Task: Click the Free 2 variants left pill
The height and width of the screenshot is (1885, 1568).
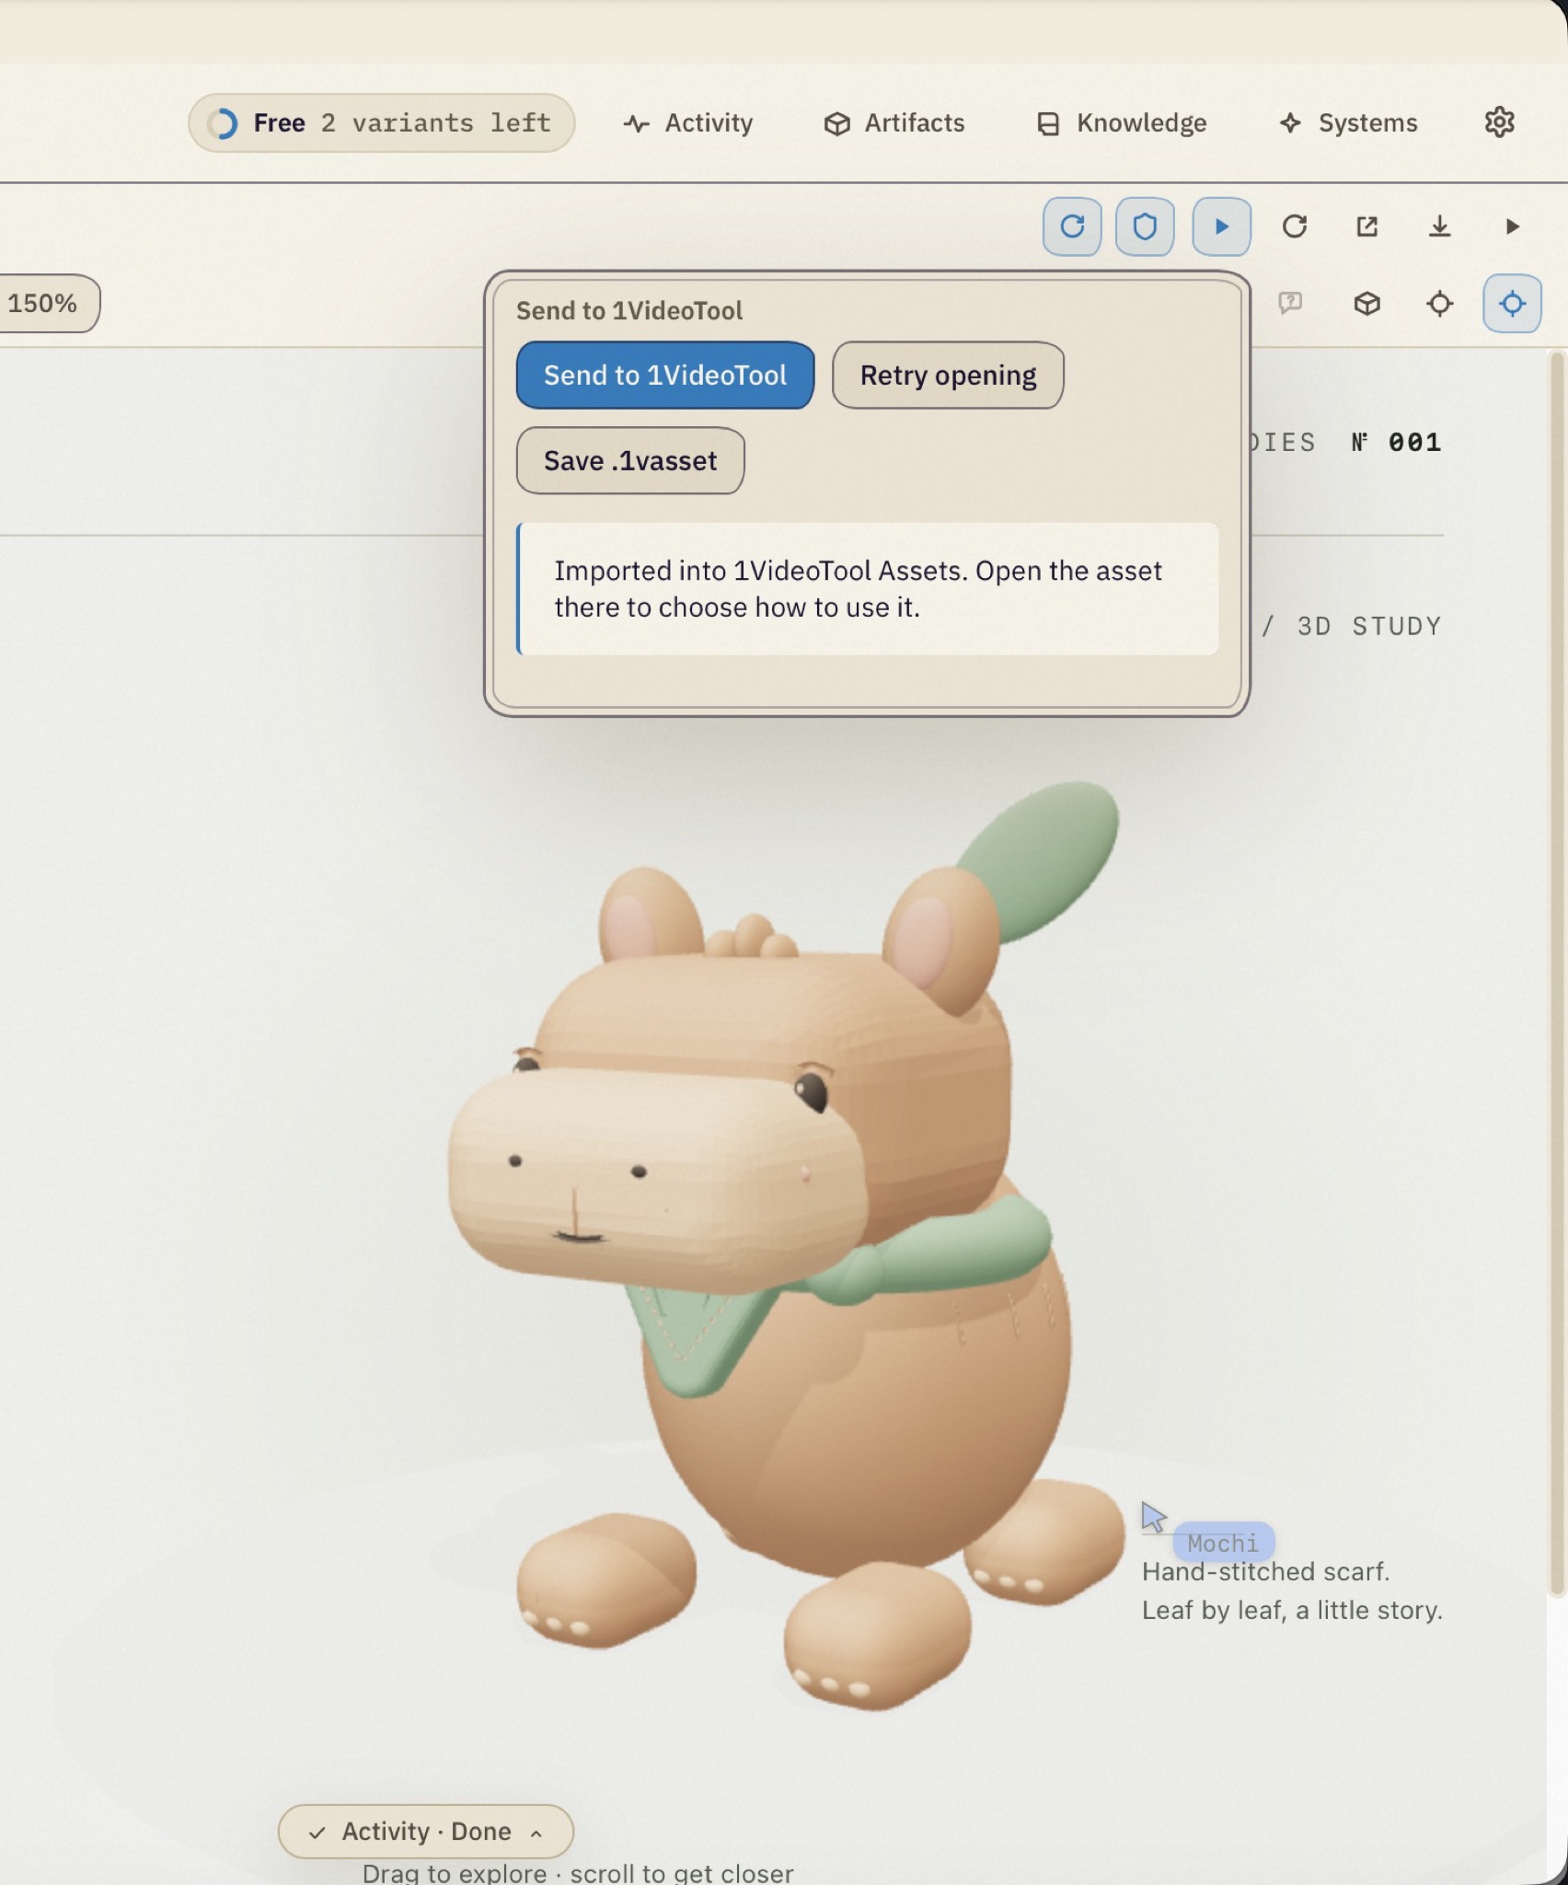Action: coord(381,123)
